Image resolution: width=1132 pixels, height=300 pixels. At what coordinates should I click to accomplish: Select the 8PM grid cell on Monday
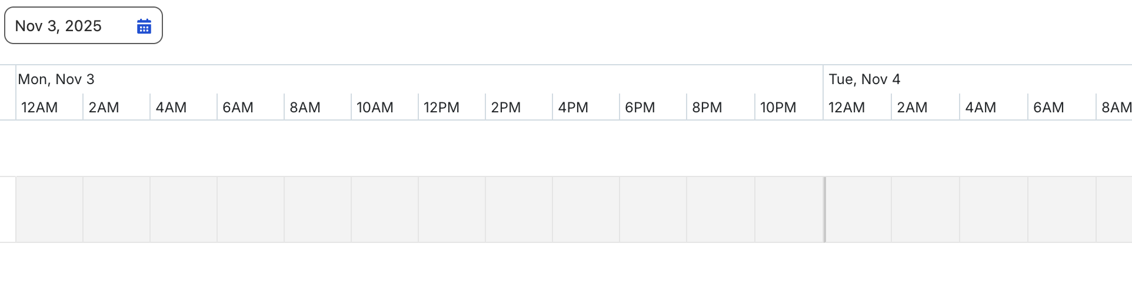[x=721, y=209]
